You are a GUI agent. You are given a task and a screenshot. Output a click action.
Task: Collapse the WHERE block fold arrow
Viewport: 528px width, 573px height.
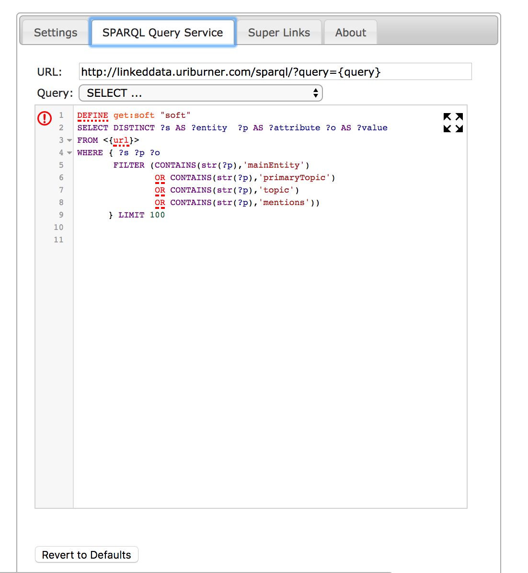click(x=69, y=152)
